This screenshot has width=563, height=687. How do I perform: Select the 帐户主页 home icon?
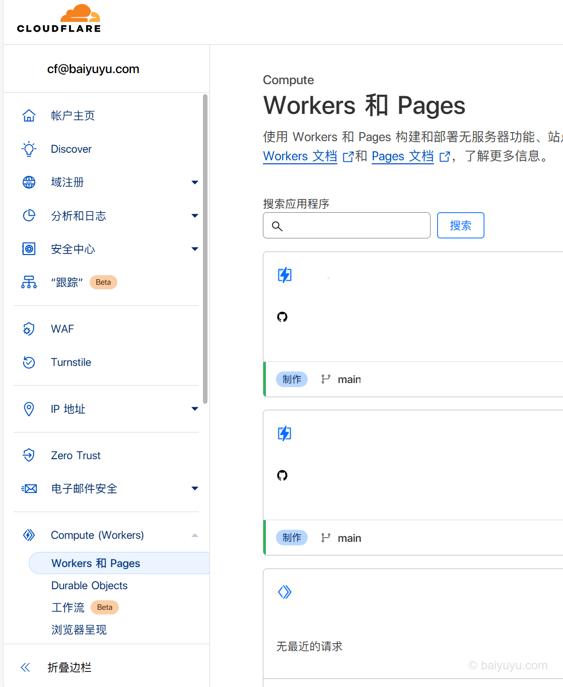pos(29,115)
